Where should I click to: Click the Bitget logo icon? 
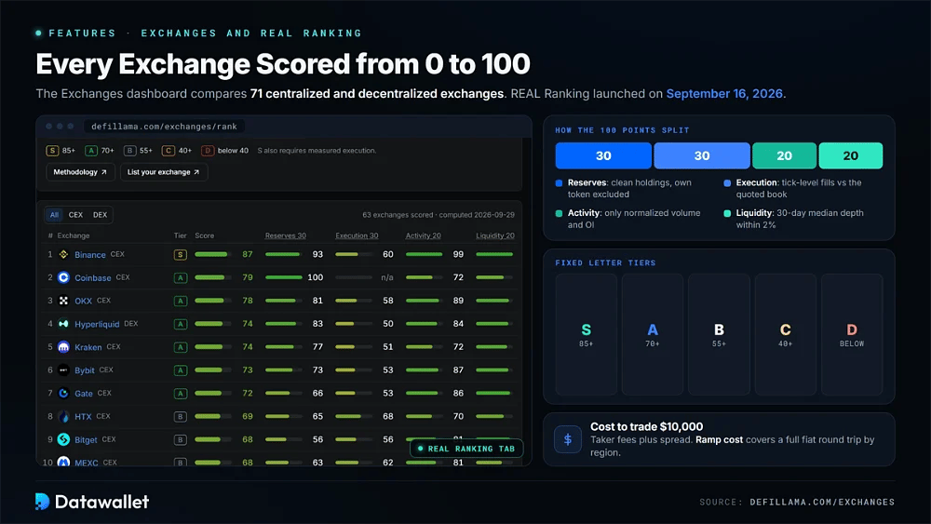(x=63, y=439)
